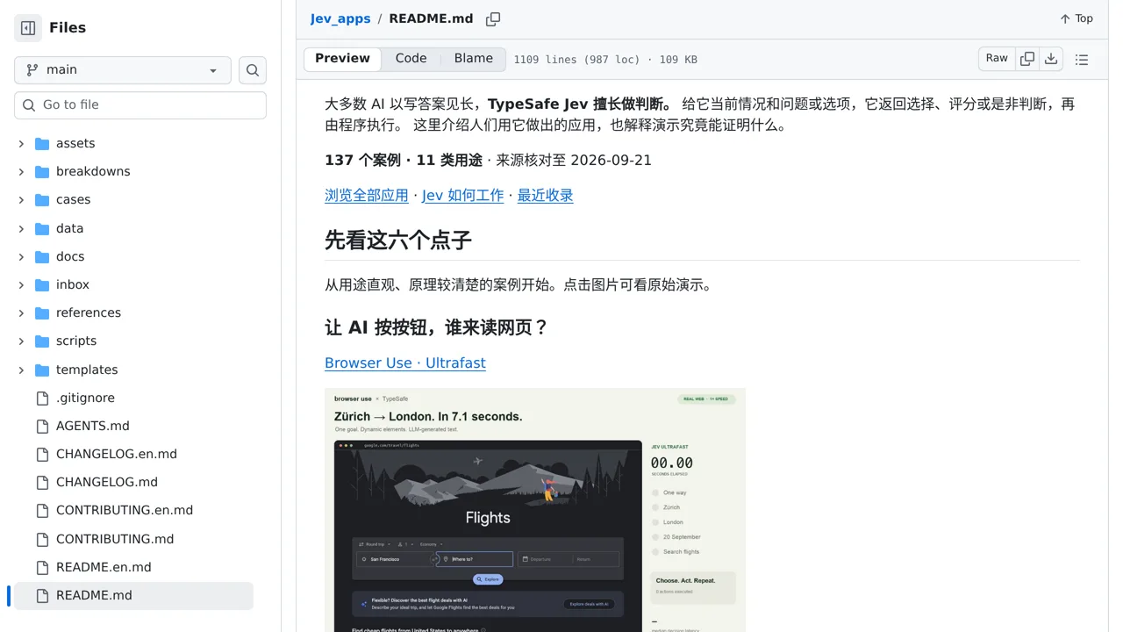Expand the references folder chevron
The image size is (1123, 632).
coord(21,312)
